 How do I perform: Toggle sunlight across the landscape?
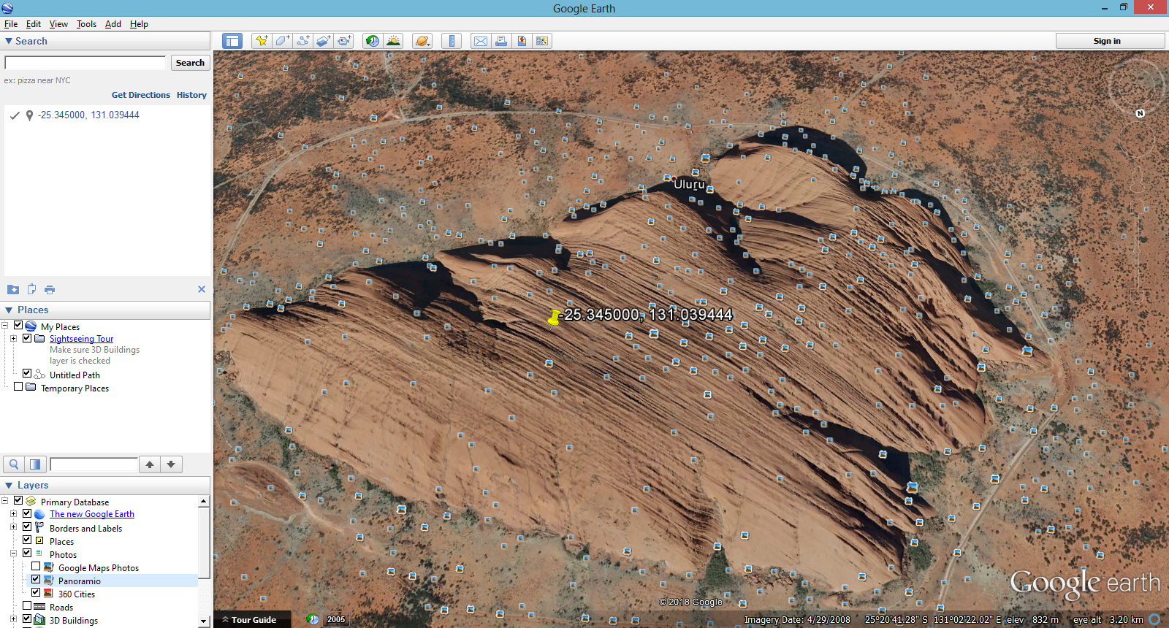[x=393, y=41]
